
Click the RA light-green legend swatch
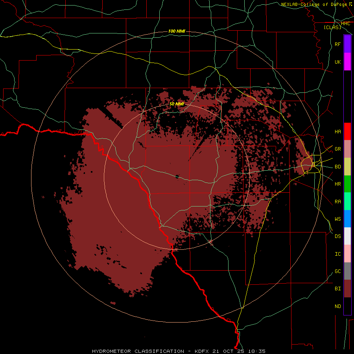tap(347, 201)
